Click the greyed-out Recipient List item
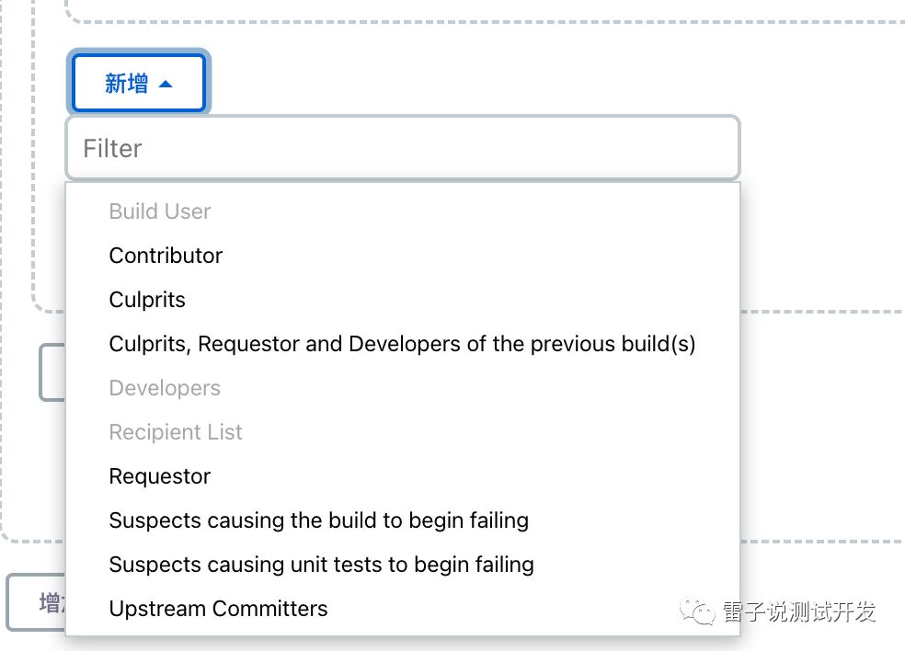This screenshot has width=905, height=651. (x=176, y=432)
